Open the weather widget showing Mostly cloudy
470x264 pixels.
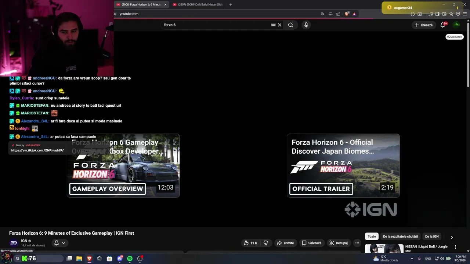click(x=386, y=258)
